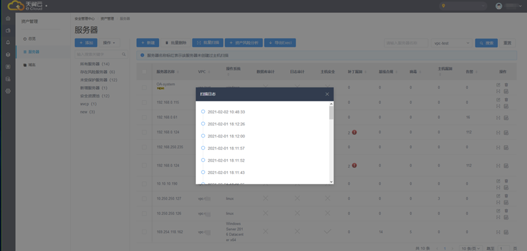Screen dimensions: 527x251
Task: Click the red alert icon beside patch count
Action: click(x=354, y=132)
